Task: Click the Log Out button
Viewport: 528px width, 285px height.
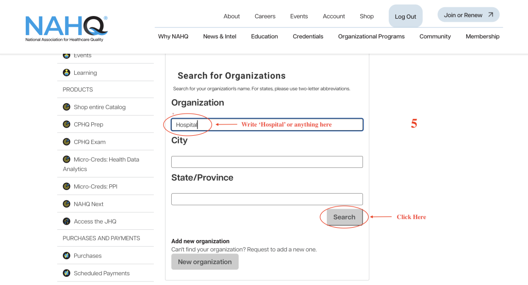Action: click(x=405, y=16)
